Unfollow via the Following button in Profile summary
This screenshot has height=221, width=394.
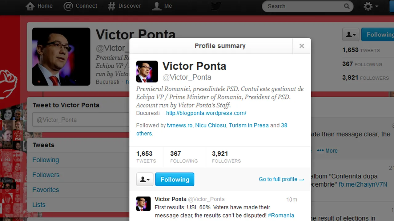click(175, 179)
